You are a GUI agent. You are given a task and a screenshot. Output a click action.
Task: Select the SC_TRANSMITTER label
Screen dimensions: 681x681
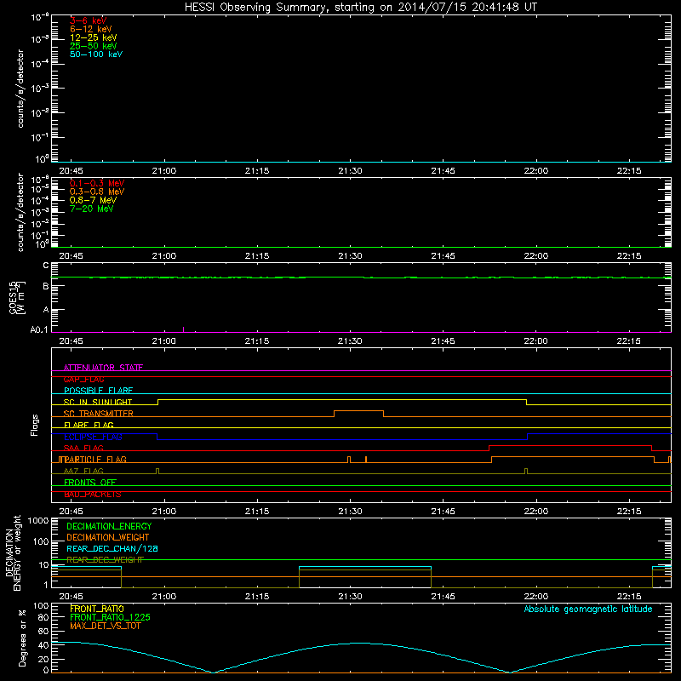(99, 414)
